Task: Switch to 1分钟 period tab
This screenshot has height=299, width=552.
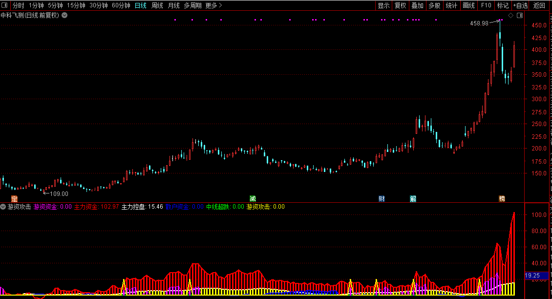Action: pyautogui.click(x=36, y=5)
